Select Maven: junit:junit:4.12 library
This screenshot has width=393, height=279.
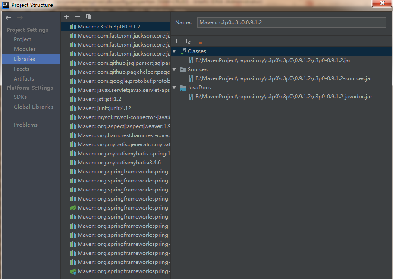point(116,108)
